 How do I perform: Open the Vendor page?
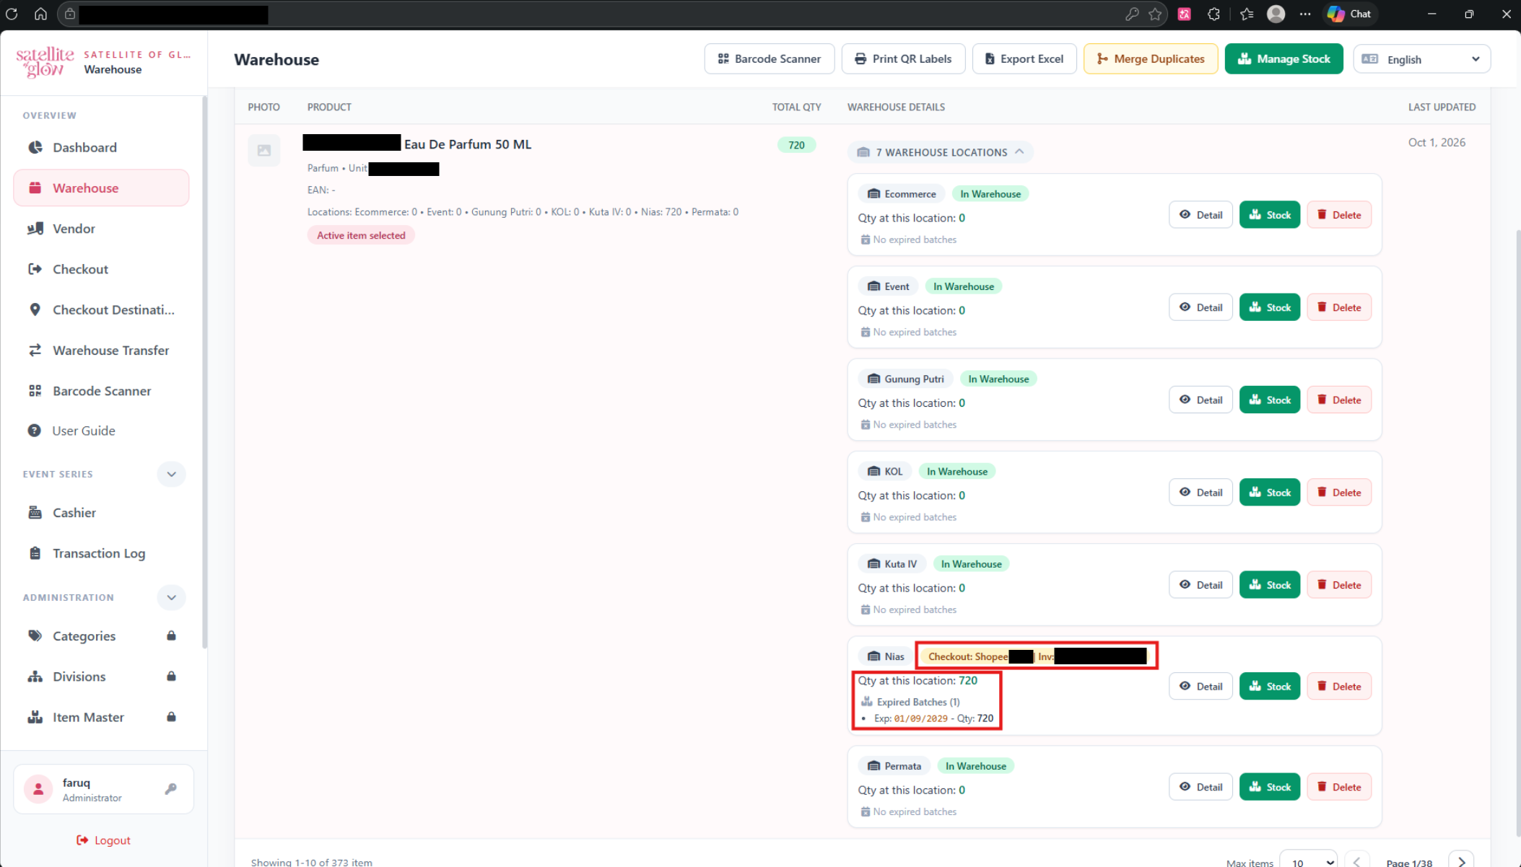coord(101,229)
